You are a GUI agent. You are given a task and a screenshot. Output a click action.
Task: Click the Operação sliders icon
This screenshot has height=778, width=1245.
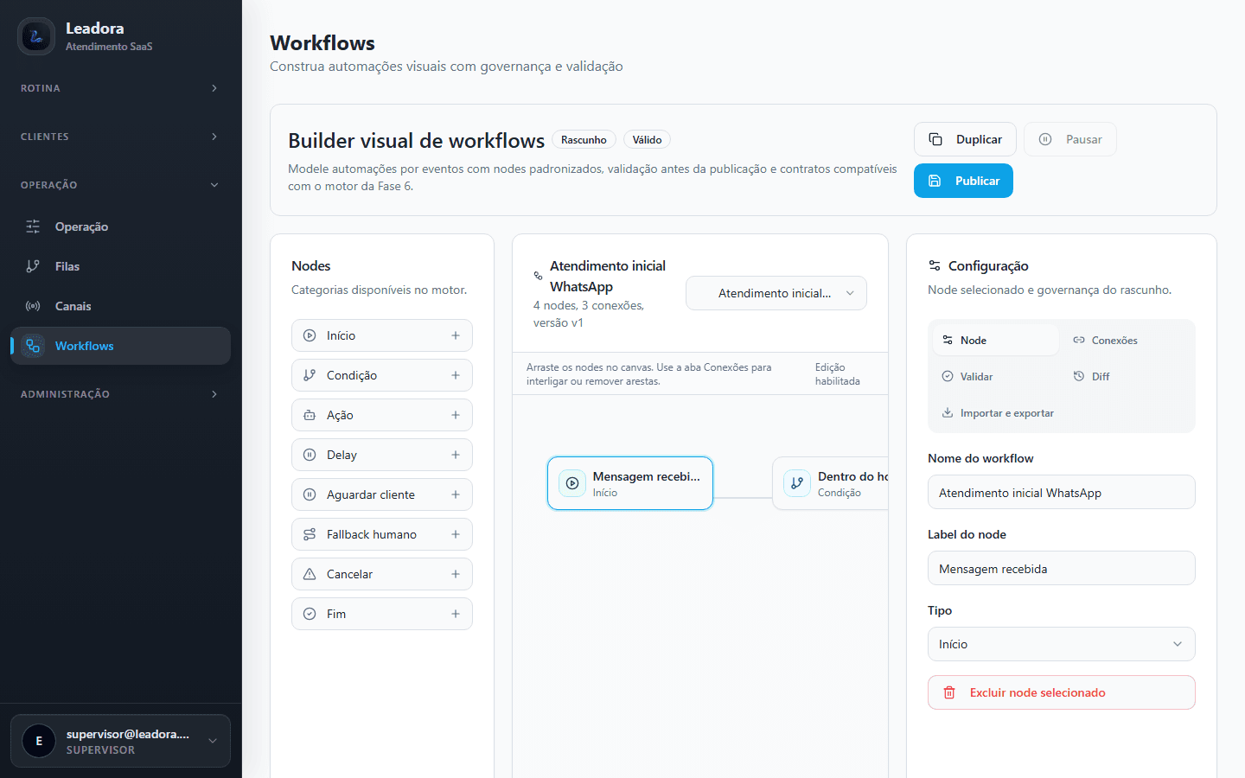click(33, 226)
